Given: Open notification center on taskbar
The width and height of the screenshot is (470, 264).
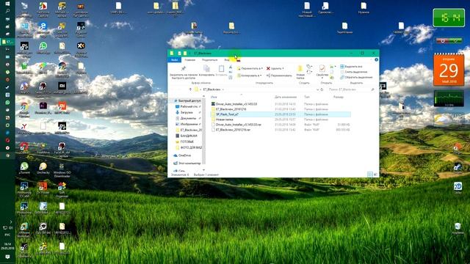Looking at the screenshot, I should [7, 257].
